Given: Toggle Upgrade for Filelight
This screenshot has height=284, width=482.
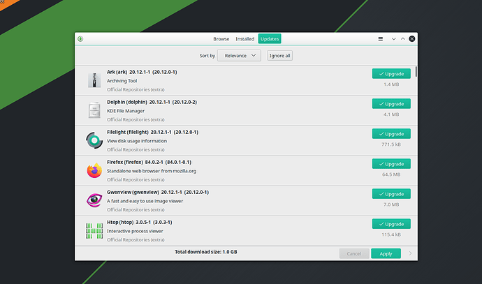Looking at the screenshot, I should (391, 134).
